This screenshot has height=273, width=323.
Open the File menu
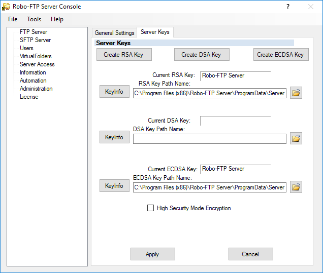point(13,19)
